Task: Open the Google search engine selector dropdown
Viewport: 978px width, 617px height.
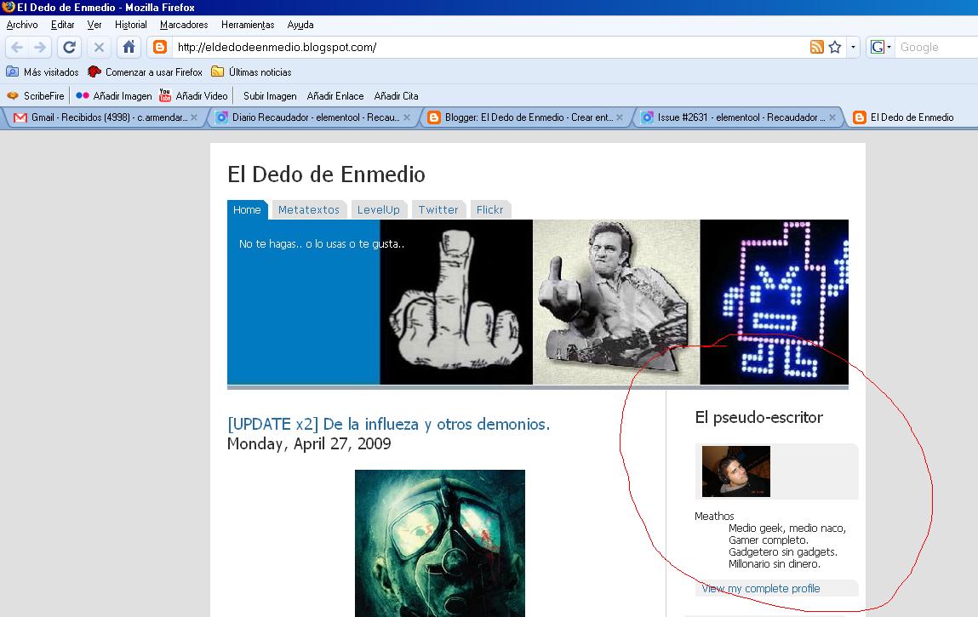Action: click(x=881, y=47)
